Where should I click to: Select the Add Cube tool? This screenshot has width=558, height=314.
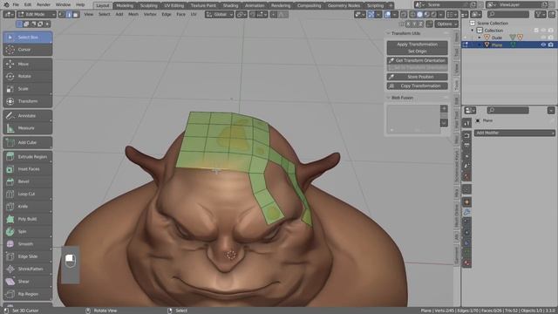tap(27, 142)
